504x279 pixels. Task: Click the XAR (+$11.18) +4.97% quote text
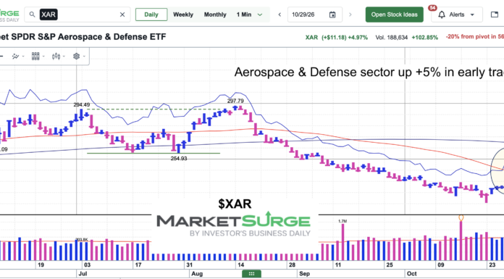tap(337, 38)
